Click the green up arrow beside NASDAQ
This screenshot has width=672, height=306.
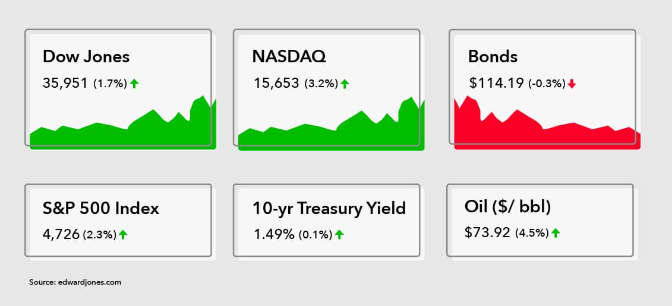(345, 84)
